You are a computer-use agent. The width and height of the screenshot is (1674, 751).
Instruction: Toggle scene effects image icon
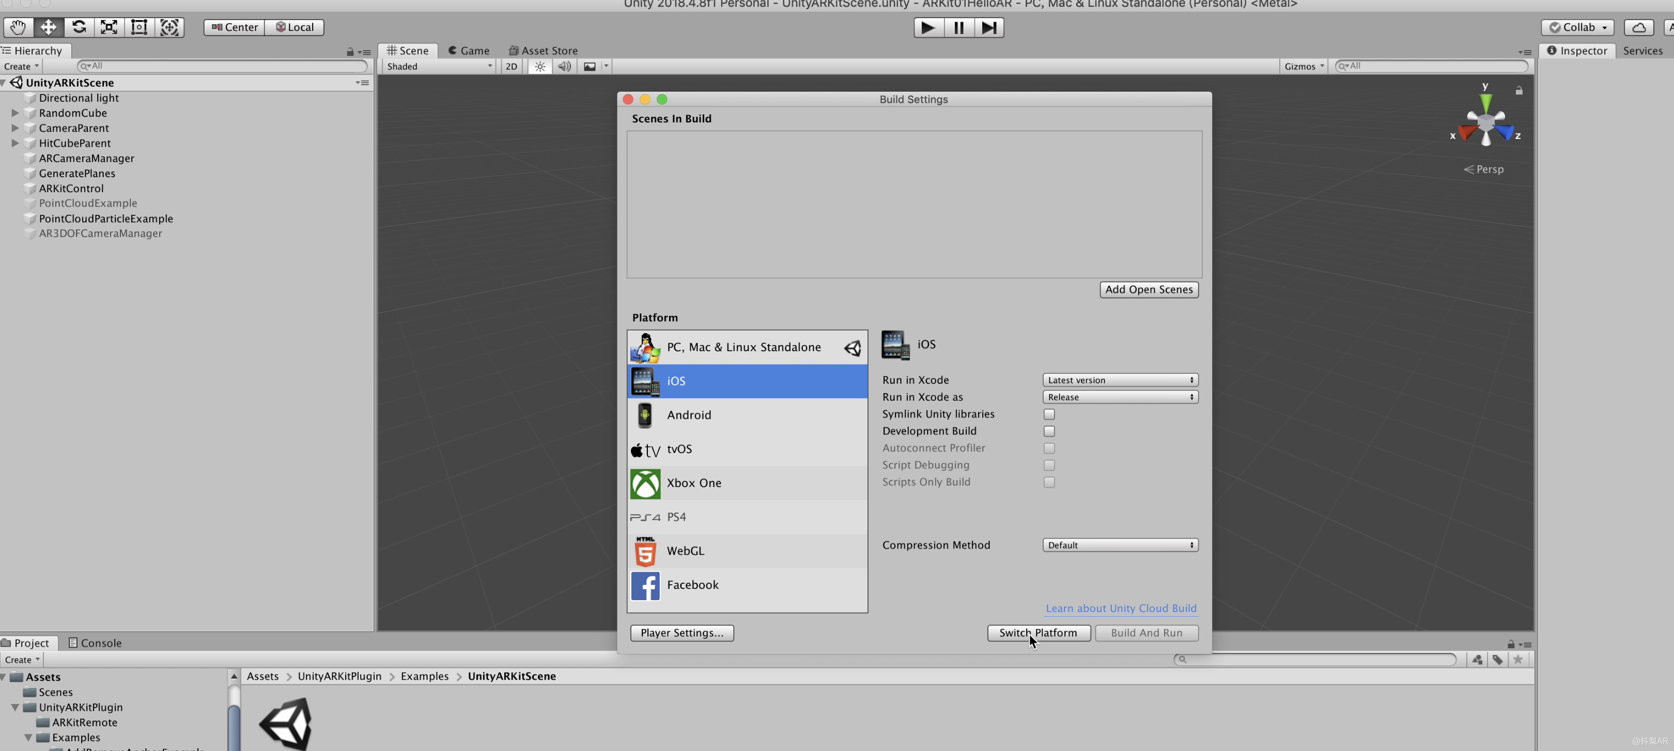click(x=590, y=66)
